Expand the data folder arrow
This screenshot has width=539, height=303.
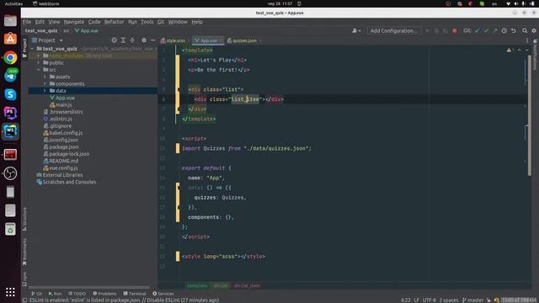click(x=45, y=91)
